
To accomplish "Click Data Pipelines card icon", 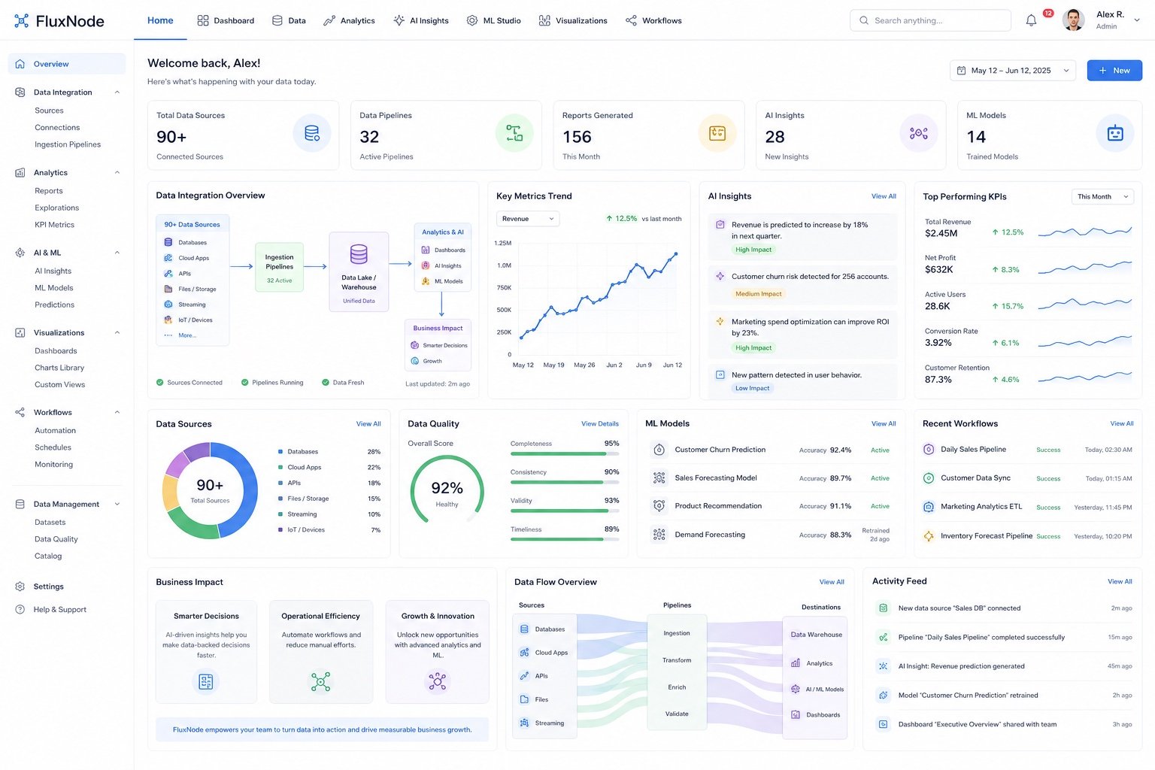I will [x=514, y=134].
